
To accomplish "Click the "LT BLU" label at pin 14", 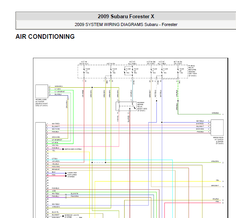I will pos(55,159).
